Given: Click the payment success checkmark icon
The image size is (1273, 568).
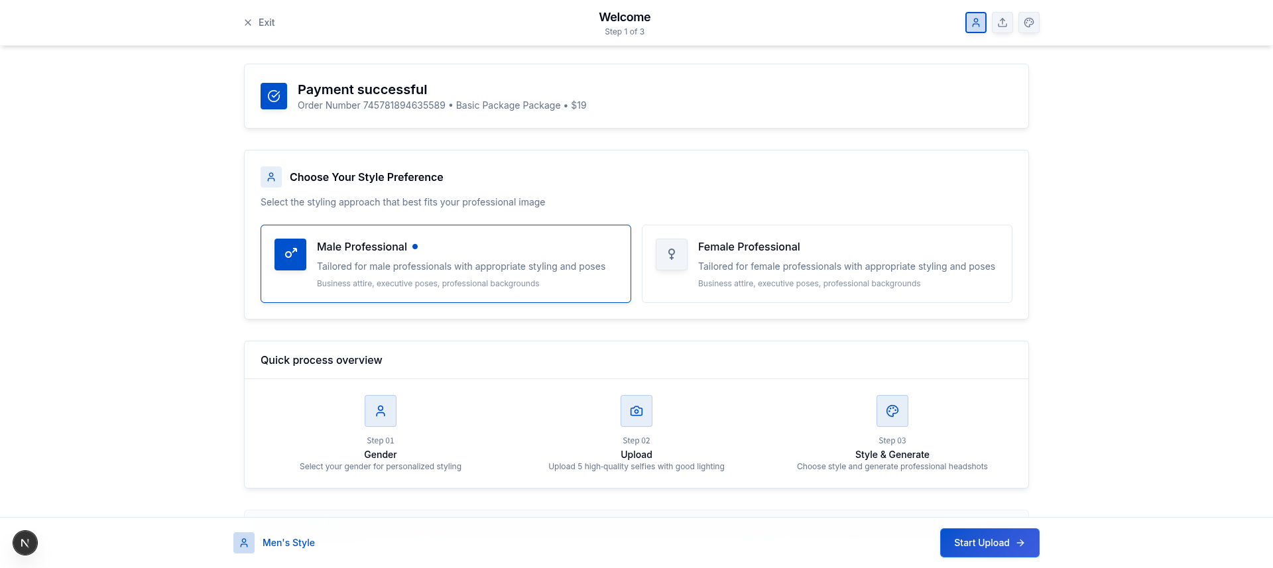Looking at the screenshot, I should (274, 96).
